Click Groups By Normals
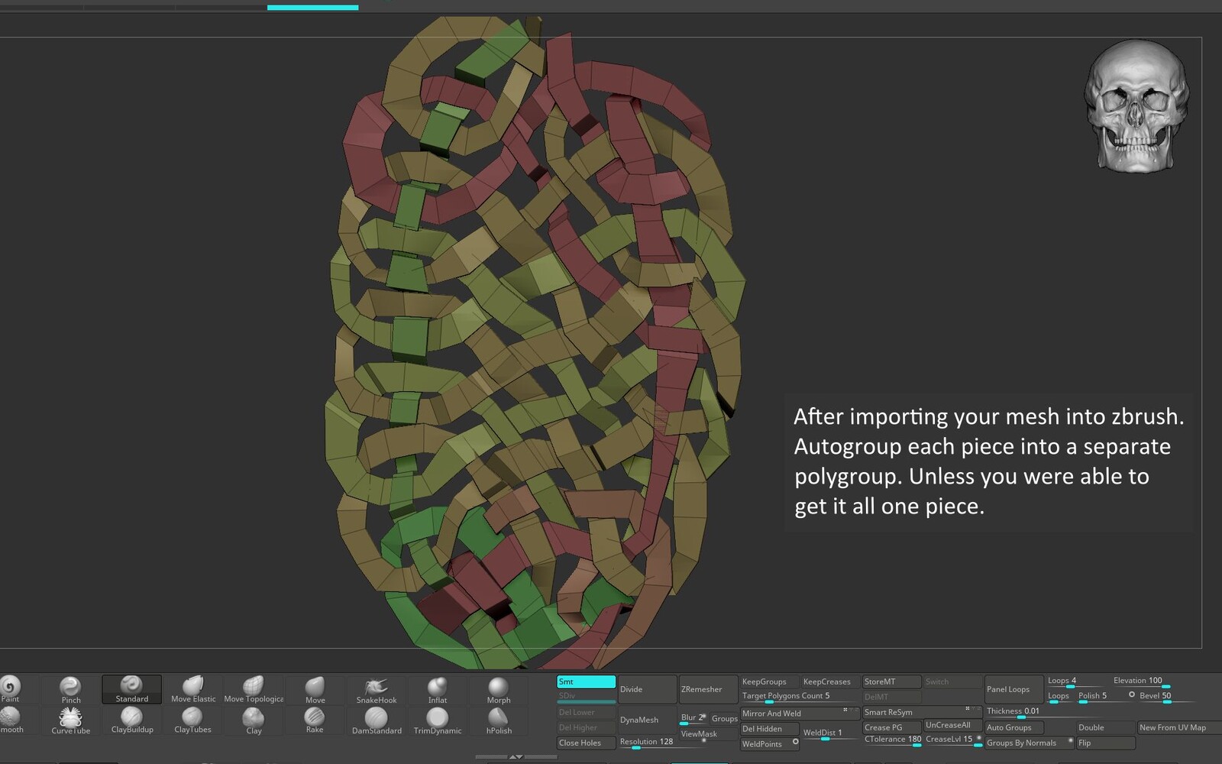Viewport: 1222px width, 764px height. [1029, 743]
